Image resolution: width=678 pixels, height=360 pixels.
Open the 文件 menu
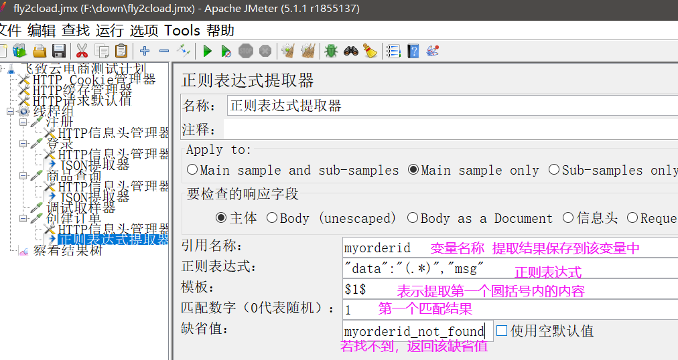9,31
